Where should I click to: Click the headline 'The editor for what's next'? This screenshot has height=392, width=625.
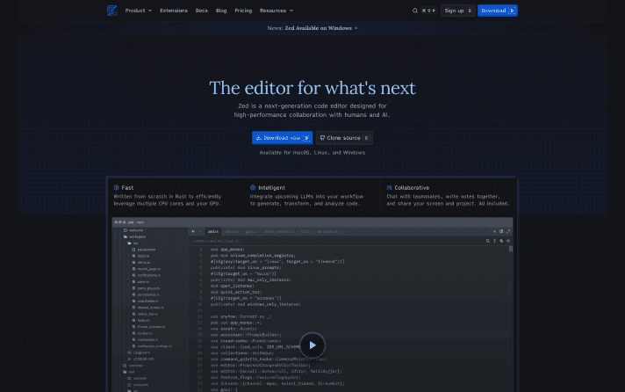pyautogui.click(x=312, y=88)
